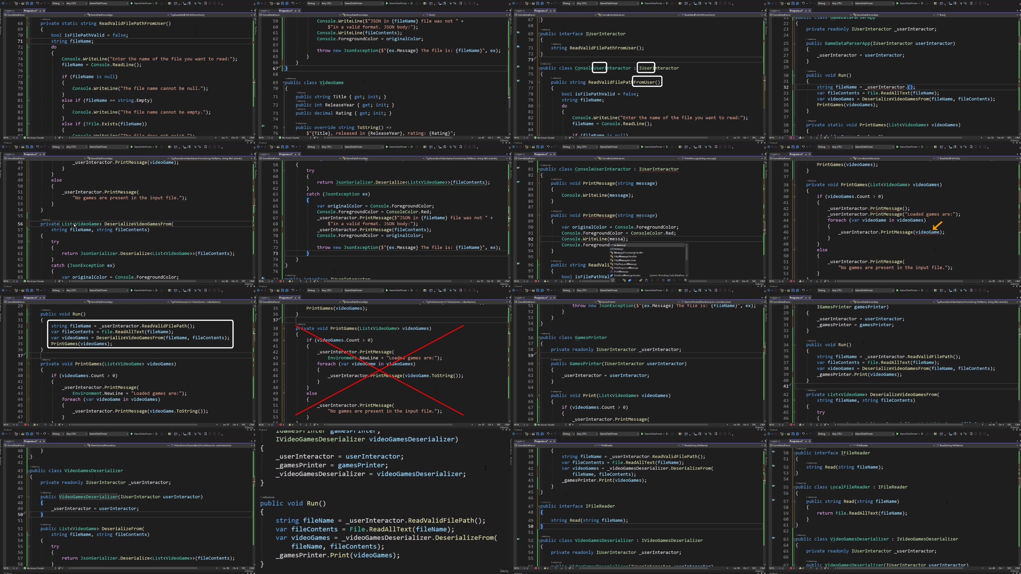1021x574 pixels.
Task: Select 'PrintMessage' IntelliSense suggestion
Action: [648, 272]
